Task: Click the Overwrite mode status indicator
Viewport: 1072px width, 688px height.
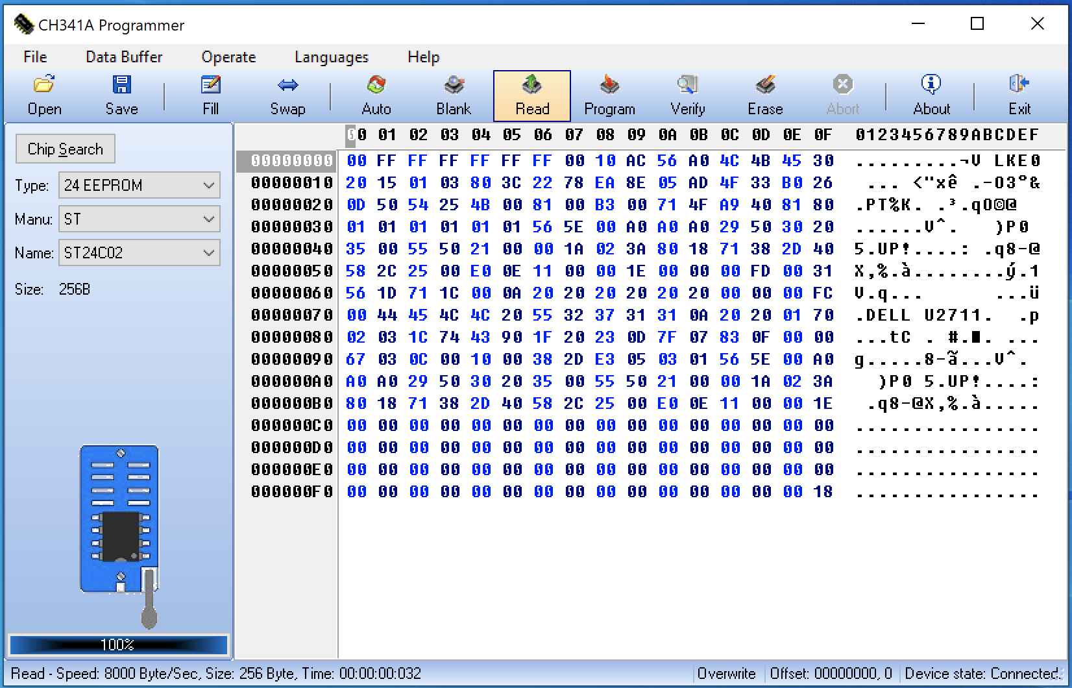Action: pyautogui.click(x=726, y=674)
